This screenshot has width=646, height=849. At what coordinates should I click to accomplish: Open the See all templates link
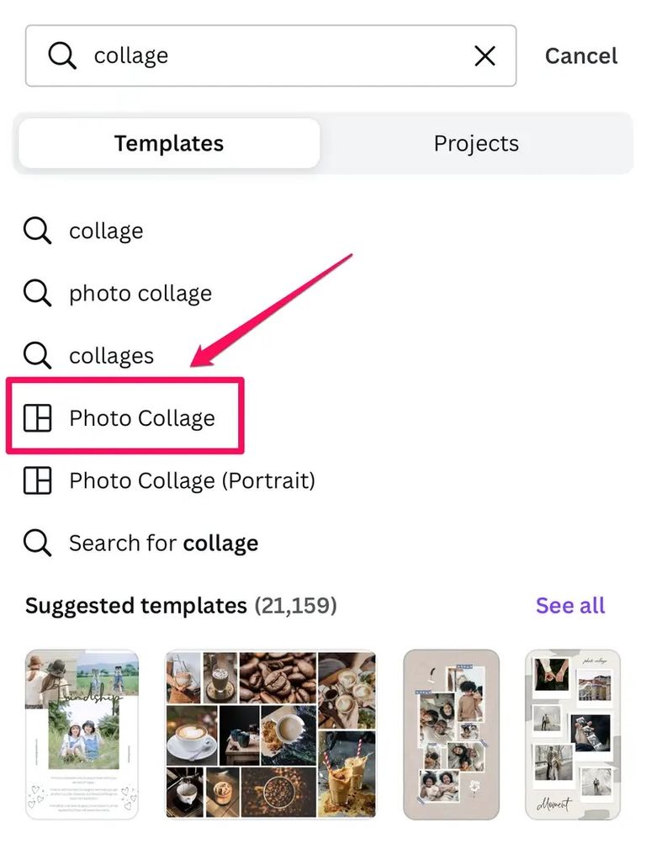(570, 605)
